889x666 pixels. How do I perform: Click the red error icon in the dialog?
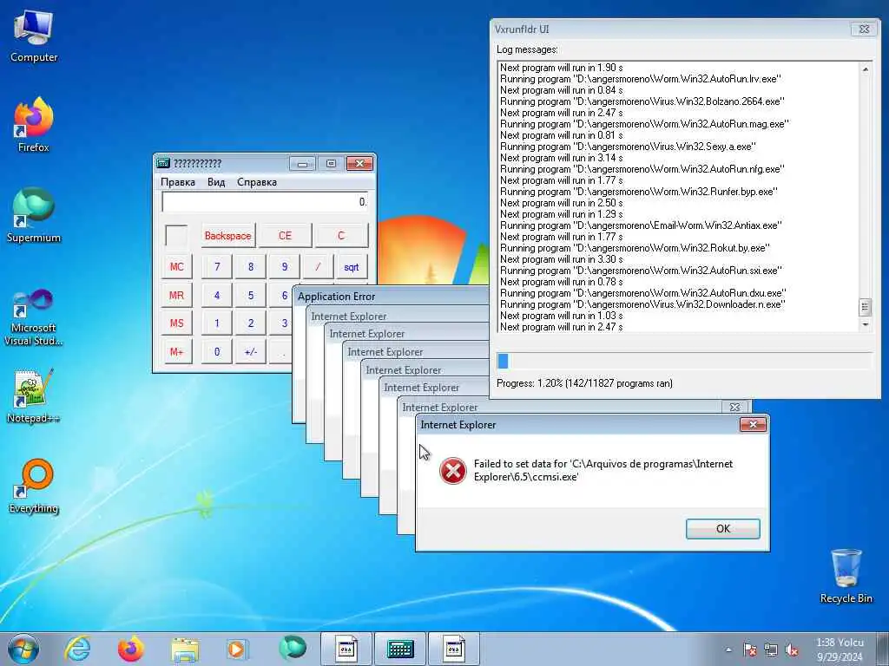tap(453, 471)
